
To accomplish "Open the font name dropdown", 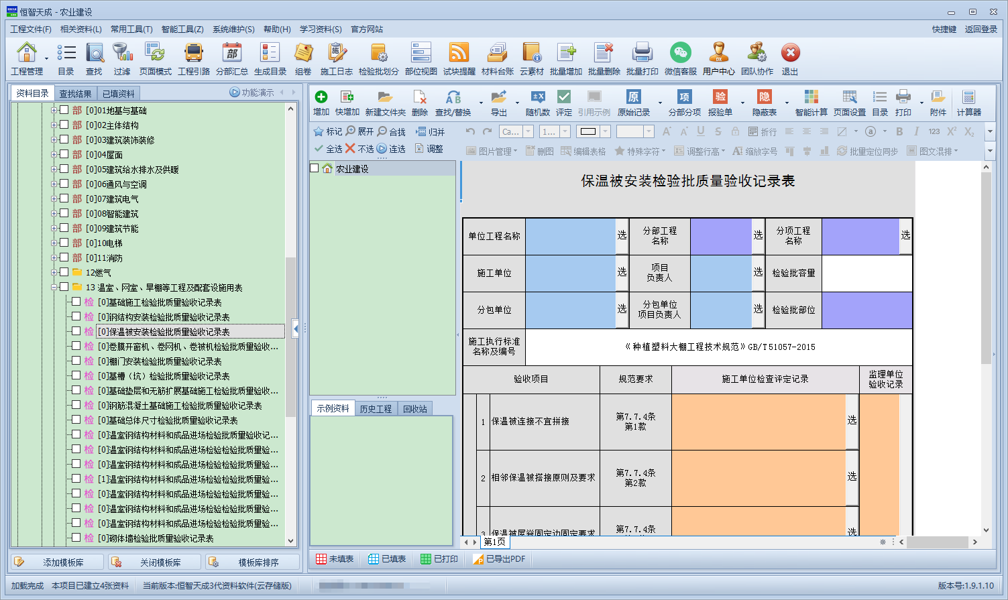I will pyautogui.click(x=528, y=131).
